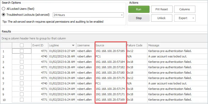Open the 24 Hours time range dropdown
Image resolution: width=208 pixels, height=104 pixels.
(88, 15)
